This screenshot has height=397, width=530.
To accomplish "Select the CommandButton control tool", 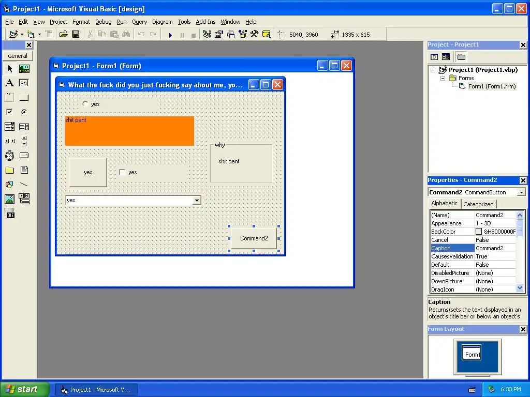I will pyautogui.click(x=24, y=98).
